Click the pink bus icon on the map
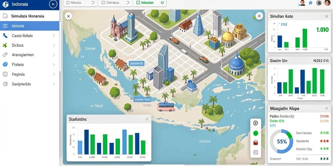333x166 pixels. [166, 106]
